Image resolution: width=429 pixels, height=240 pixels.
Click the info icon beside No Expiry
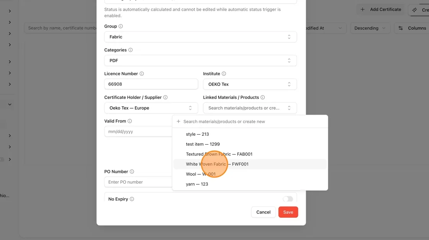(132, 199)
